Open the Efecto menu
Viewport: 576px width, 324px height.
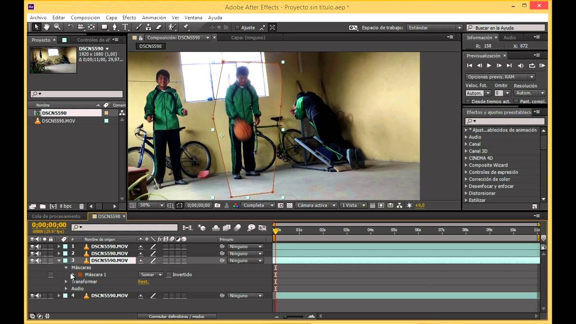[129, 18]
